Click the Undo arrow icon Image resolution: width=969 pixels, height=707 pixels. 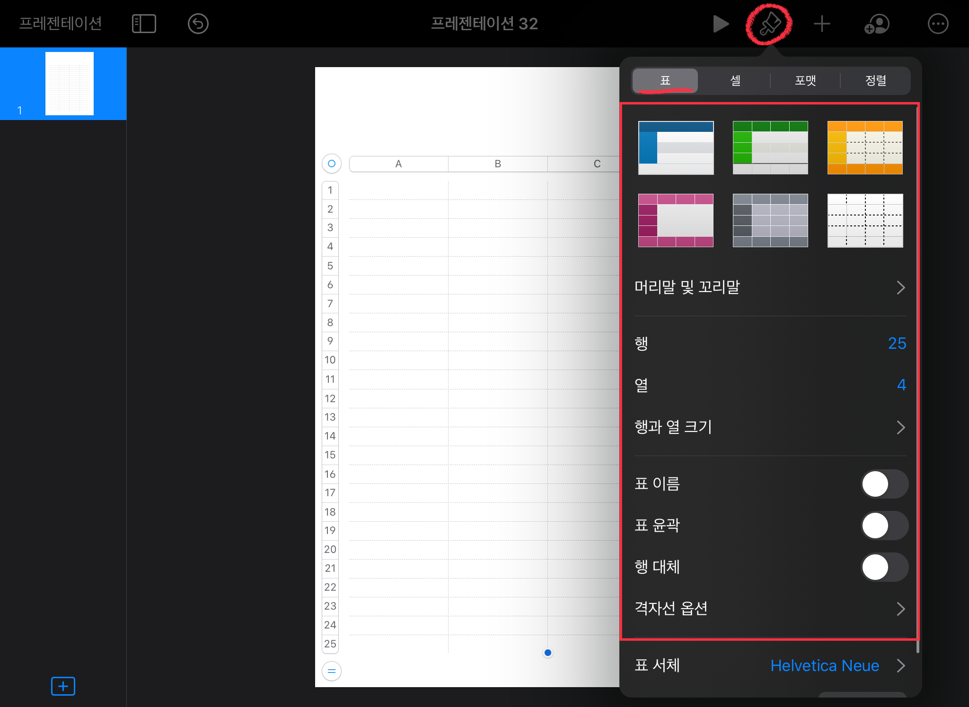[x=198, y=24]
